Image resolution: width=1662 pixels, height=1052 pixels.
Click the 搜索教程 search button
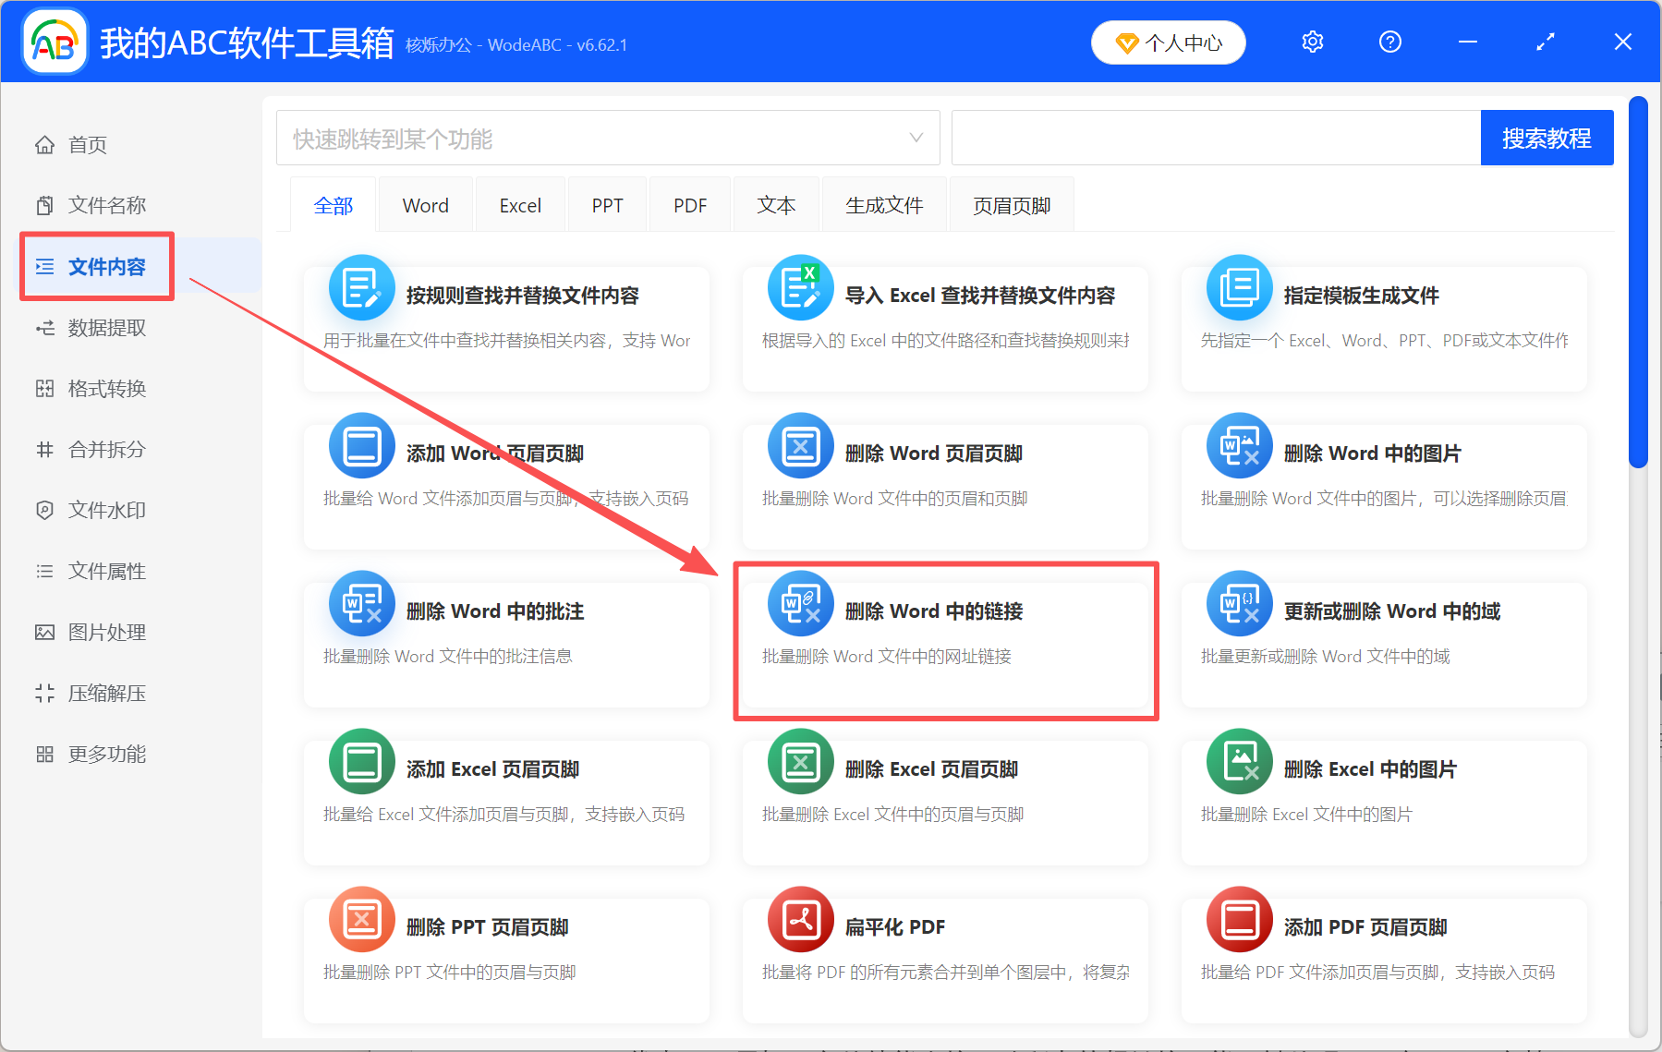tap(1547, 137)
